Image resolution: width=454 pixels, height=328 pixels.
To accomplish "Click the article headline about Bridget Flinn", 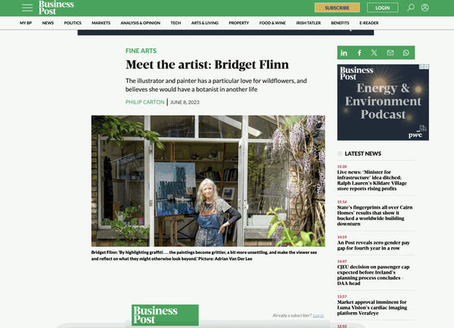I will tap(207, 64).
